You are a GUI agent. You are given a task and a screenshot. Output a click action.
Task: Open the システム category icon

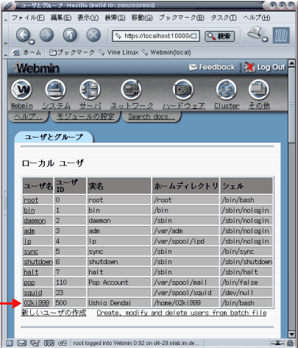(x=55, y=90)
